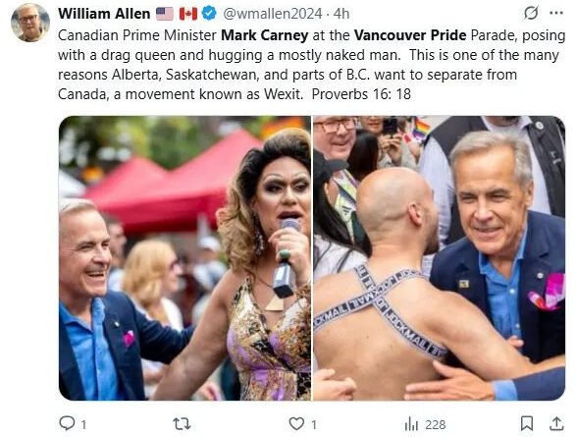Screen dimensions: 576x437
Task: Click the bold Vancouver Pride text
Action: (x=410, y=35)
